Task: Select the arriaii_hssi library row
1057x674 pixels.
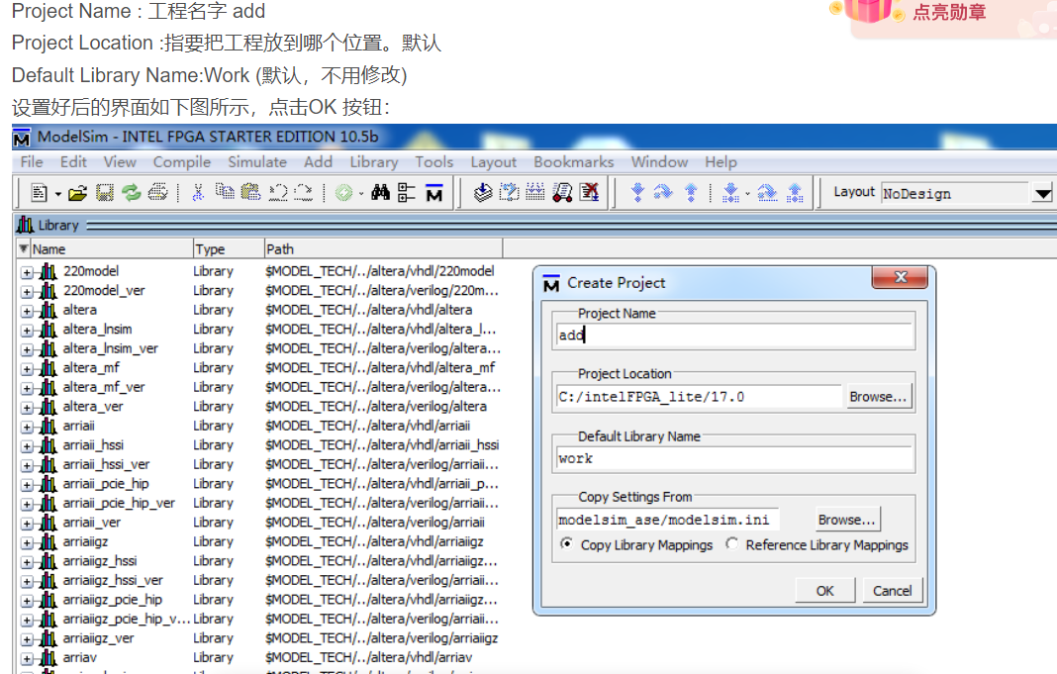Action: (260, 444)
